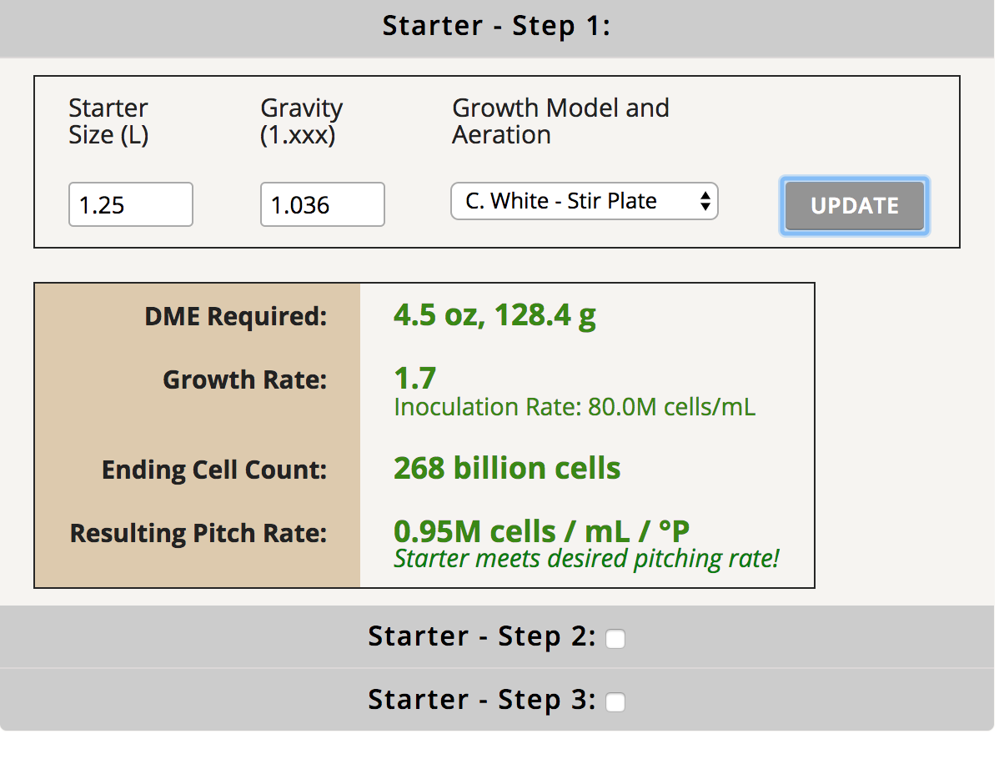Screen dimensions: 1004x764
Task: Click the Starter Size (L) label
Action: click(x=108, y=121)
